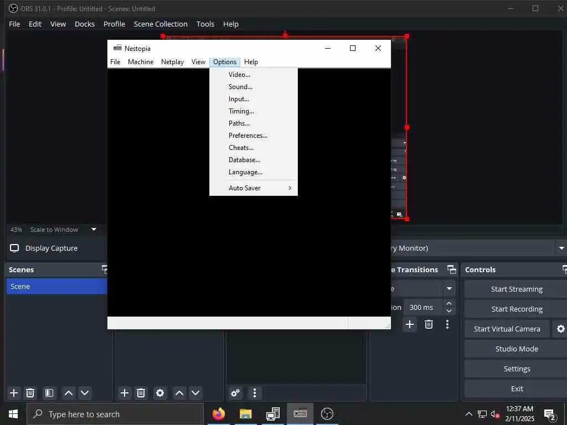The image size is (567, 425).
Task: Click the Windows taskbar search box
Action: pyautogui.click(x=115, y=414)
